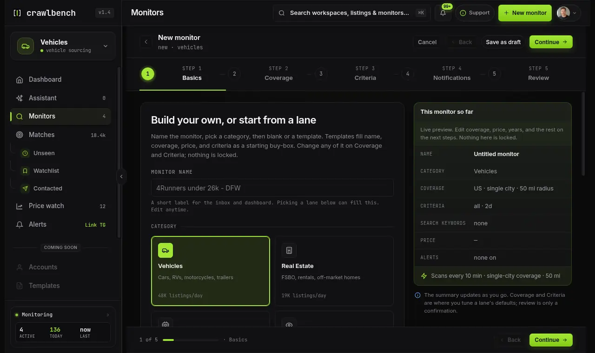Screen dimensions: 595x353
Task: Click Save as draft
Action: [x=503, y=42]
